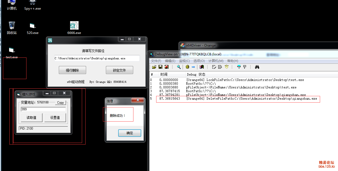The height and width of the screenshot is (171, 338).
Task: Click the funnel Filter toolbar icon
Action: 239,67
